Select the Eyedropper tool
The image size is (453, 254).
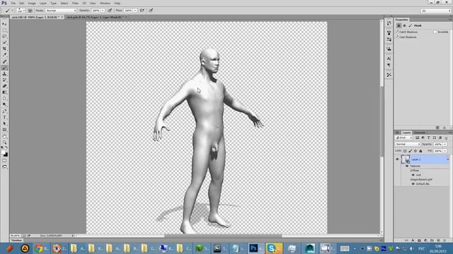[x=4, y=55]
